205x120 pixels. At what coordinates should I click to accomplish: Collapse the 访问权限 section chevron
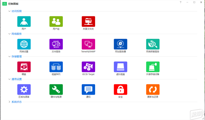(x=9, y=11)
